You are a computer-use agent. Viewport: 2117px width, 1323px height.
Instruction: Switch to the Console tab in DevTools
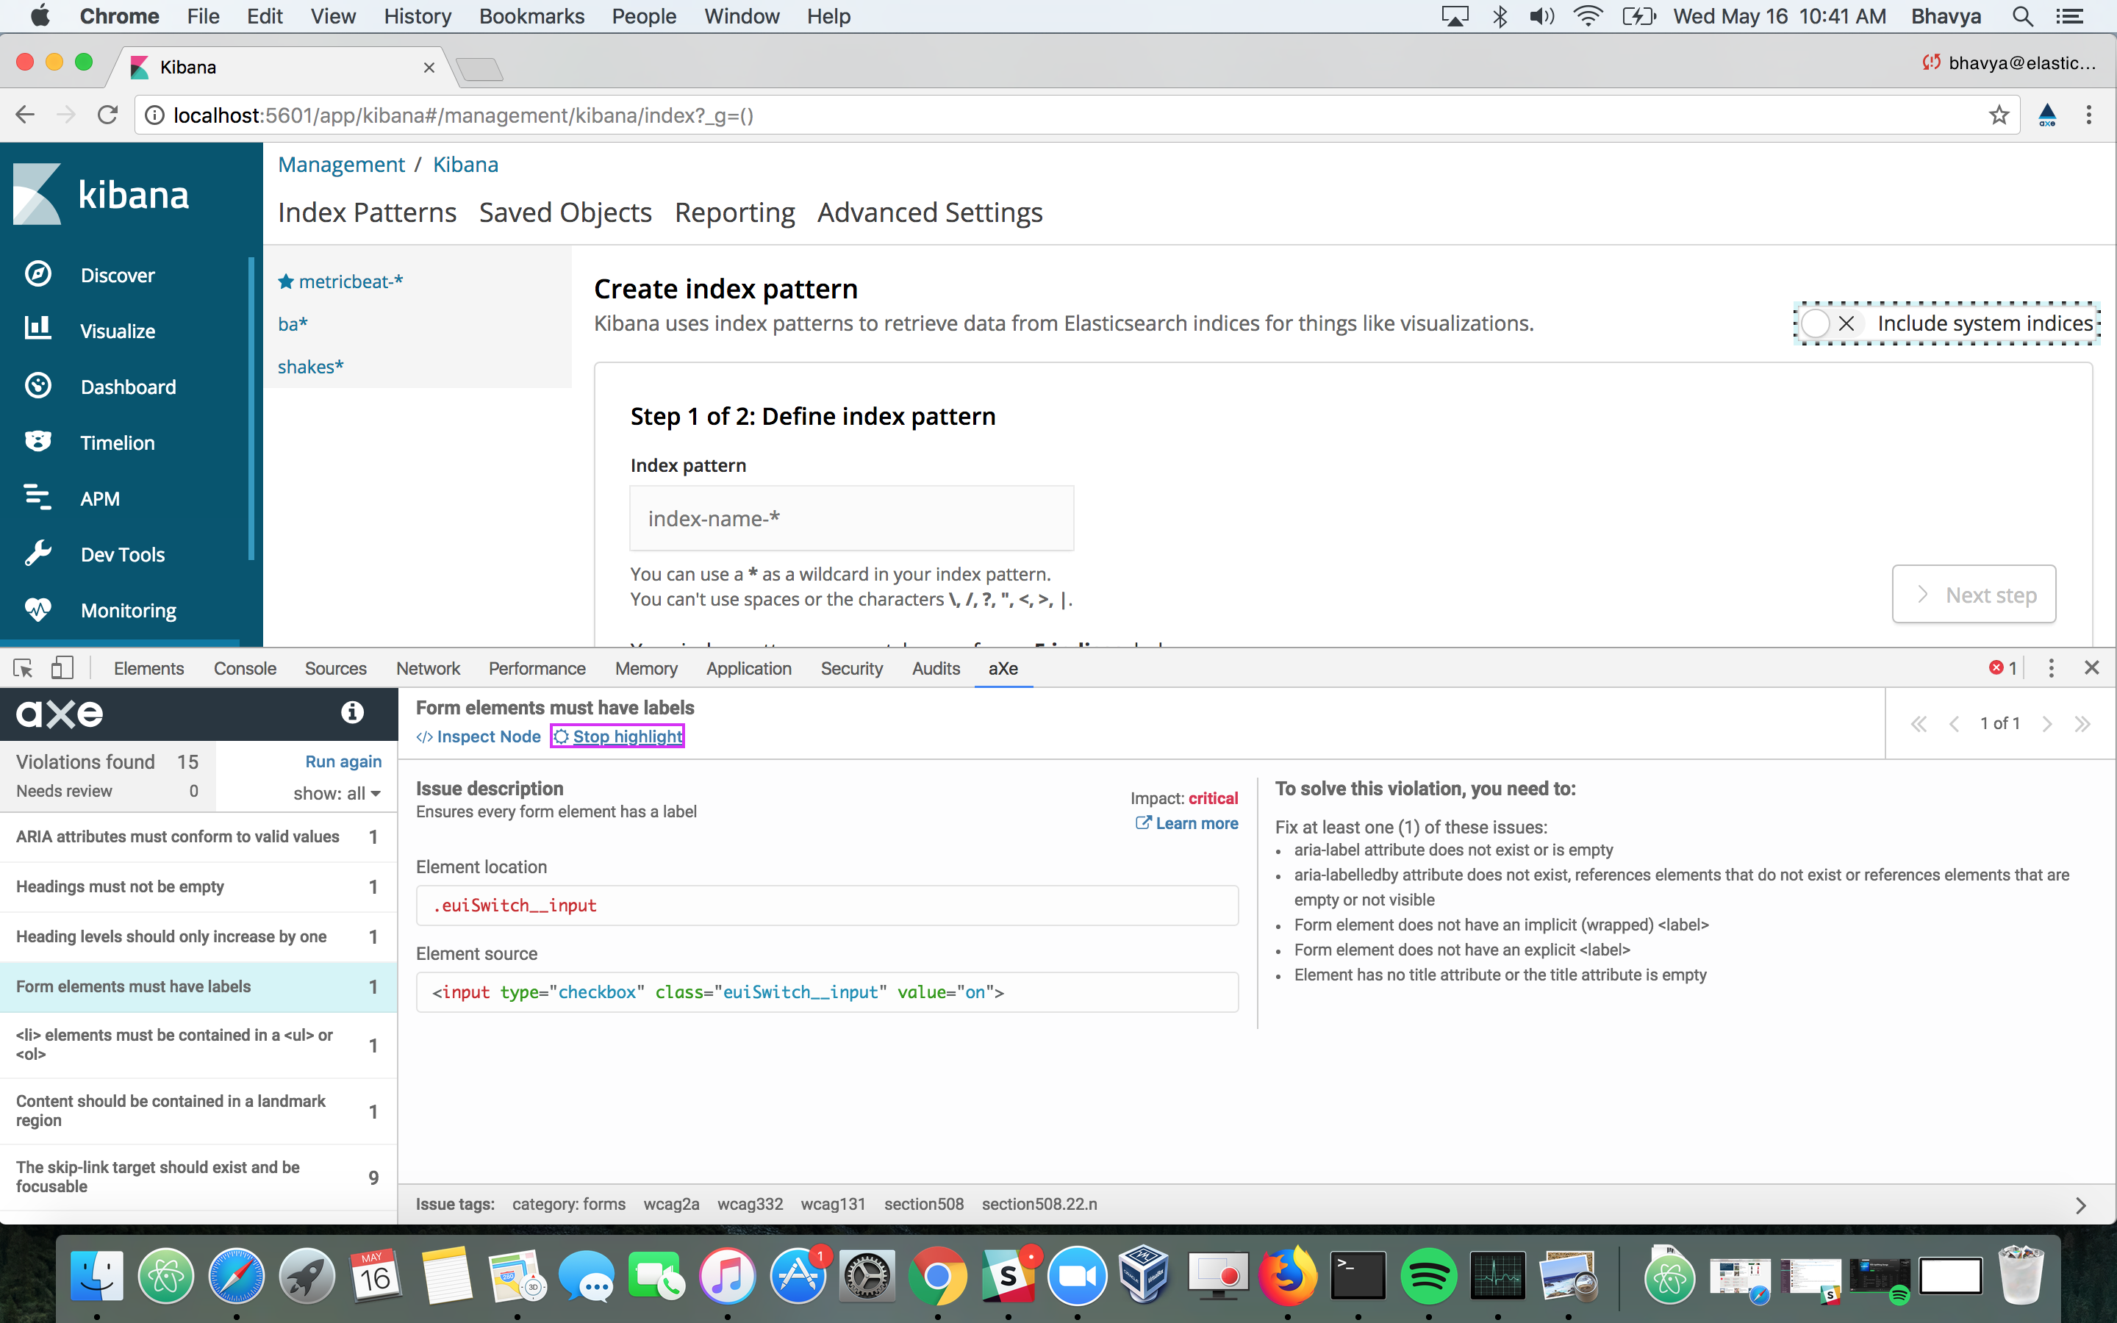click(x=244, y=669)
